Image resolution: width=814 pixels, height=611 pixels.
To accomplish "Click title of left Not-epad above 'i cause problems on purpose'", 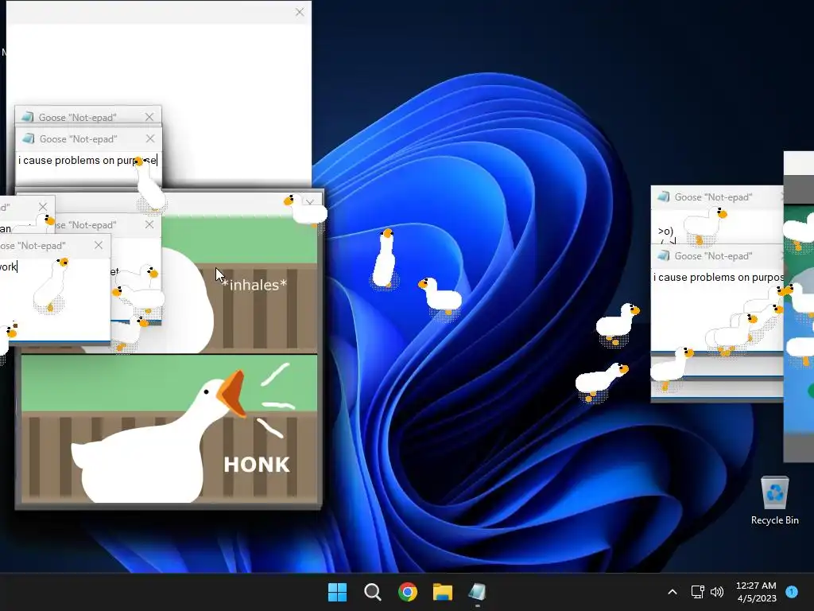I will [79, 139].
